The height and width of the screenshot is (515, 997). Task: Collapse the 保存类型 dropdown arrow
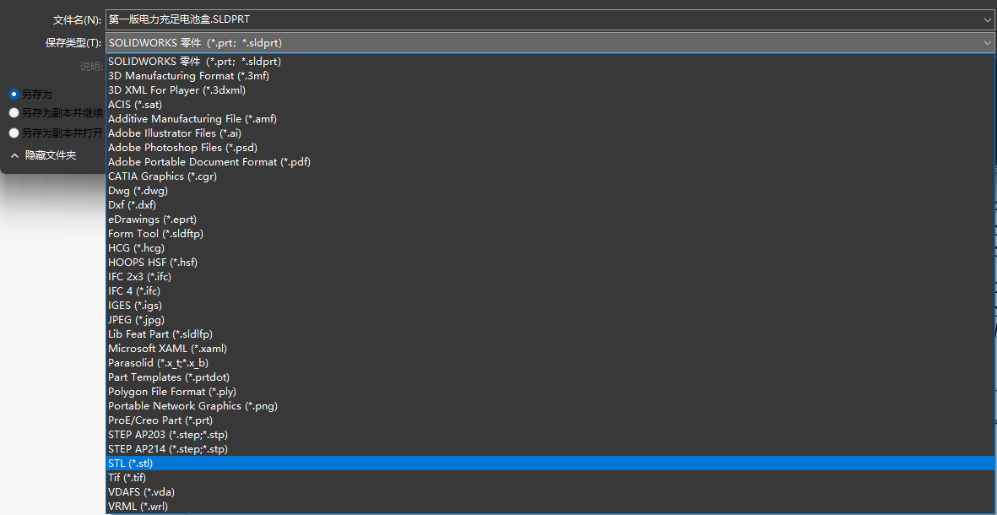(x=986, y=42)
